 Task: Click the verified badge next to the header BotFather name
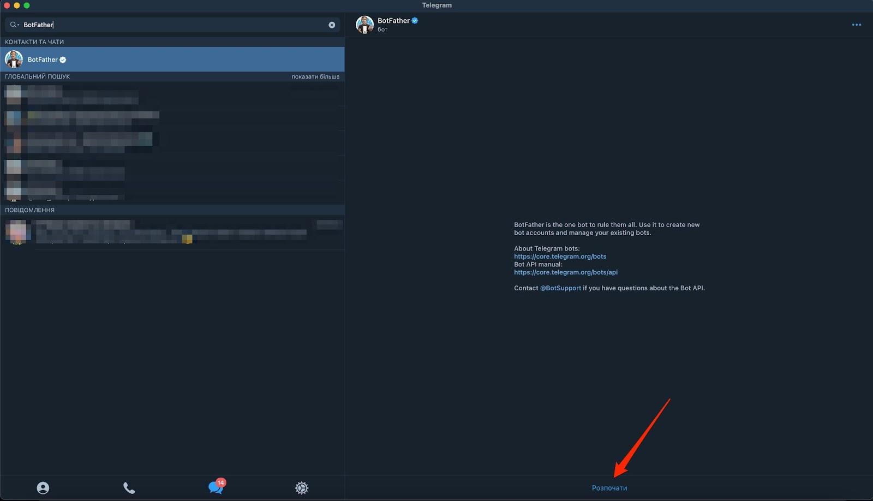415,21
